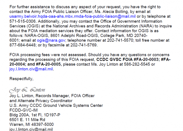This screenshot has height=131, width=183.
Task: Click the OGIS toll free number 877-684-6448
Action: 23,45
